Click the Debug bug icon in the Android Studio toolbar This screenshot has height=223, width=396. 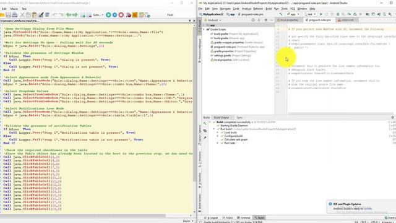click(338, 14)
